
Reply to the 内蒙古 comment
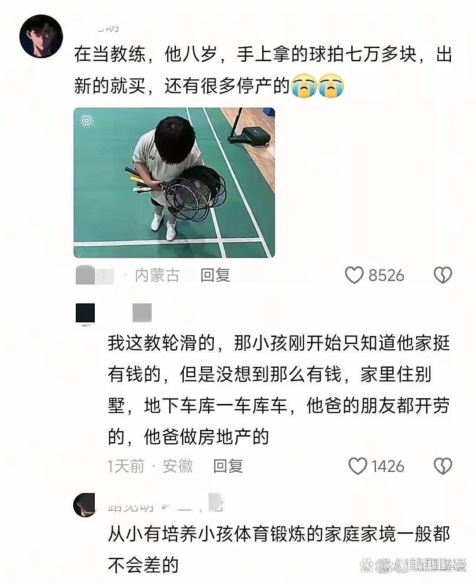pyautogui.click(x=215, y=275)
